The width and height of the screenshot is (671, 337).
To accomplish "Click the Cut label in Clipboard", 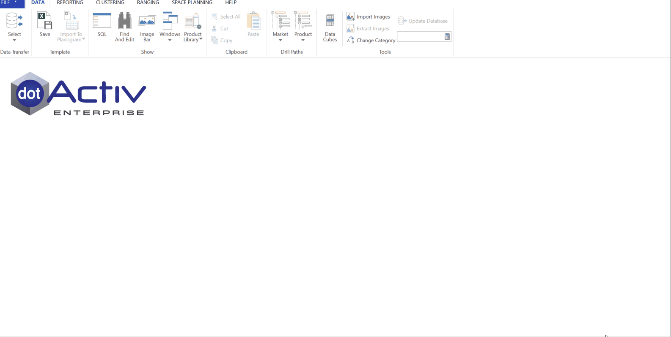I will coord(224,29).
